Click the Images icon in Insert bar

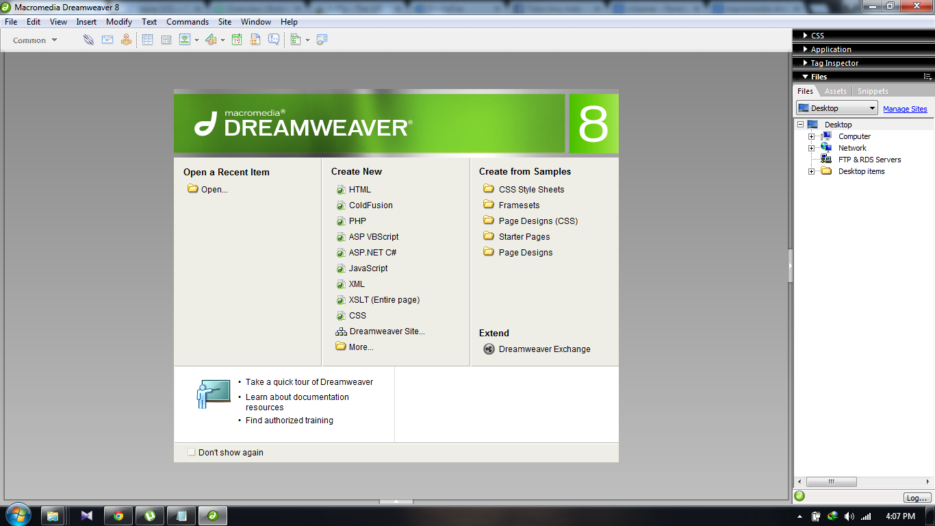(x=185, y=40)
